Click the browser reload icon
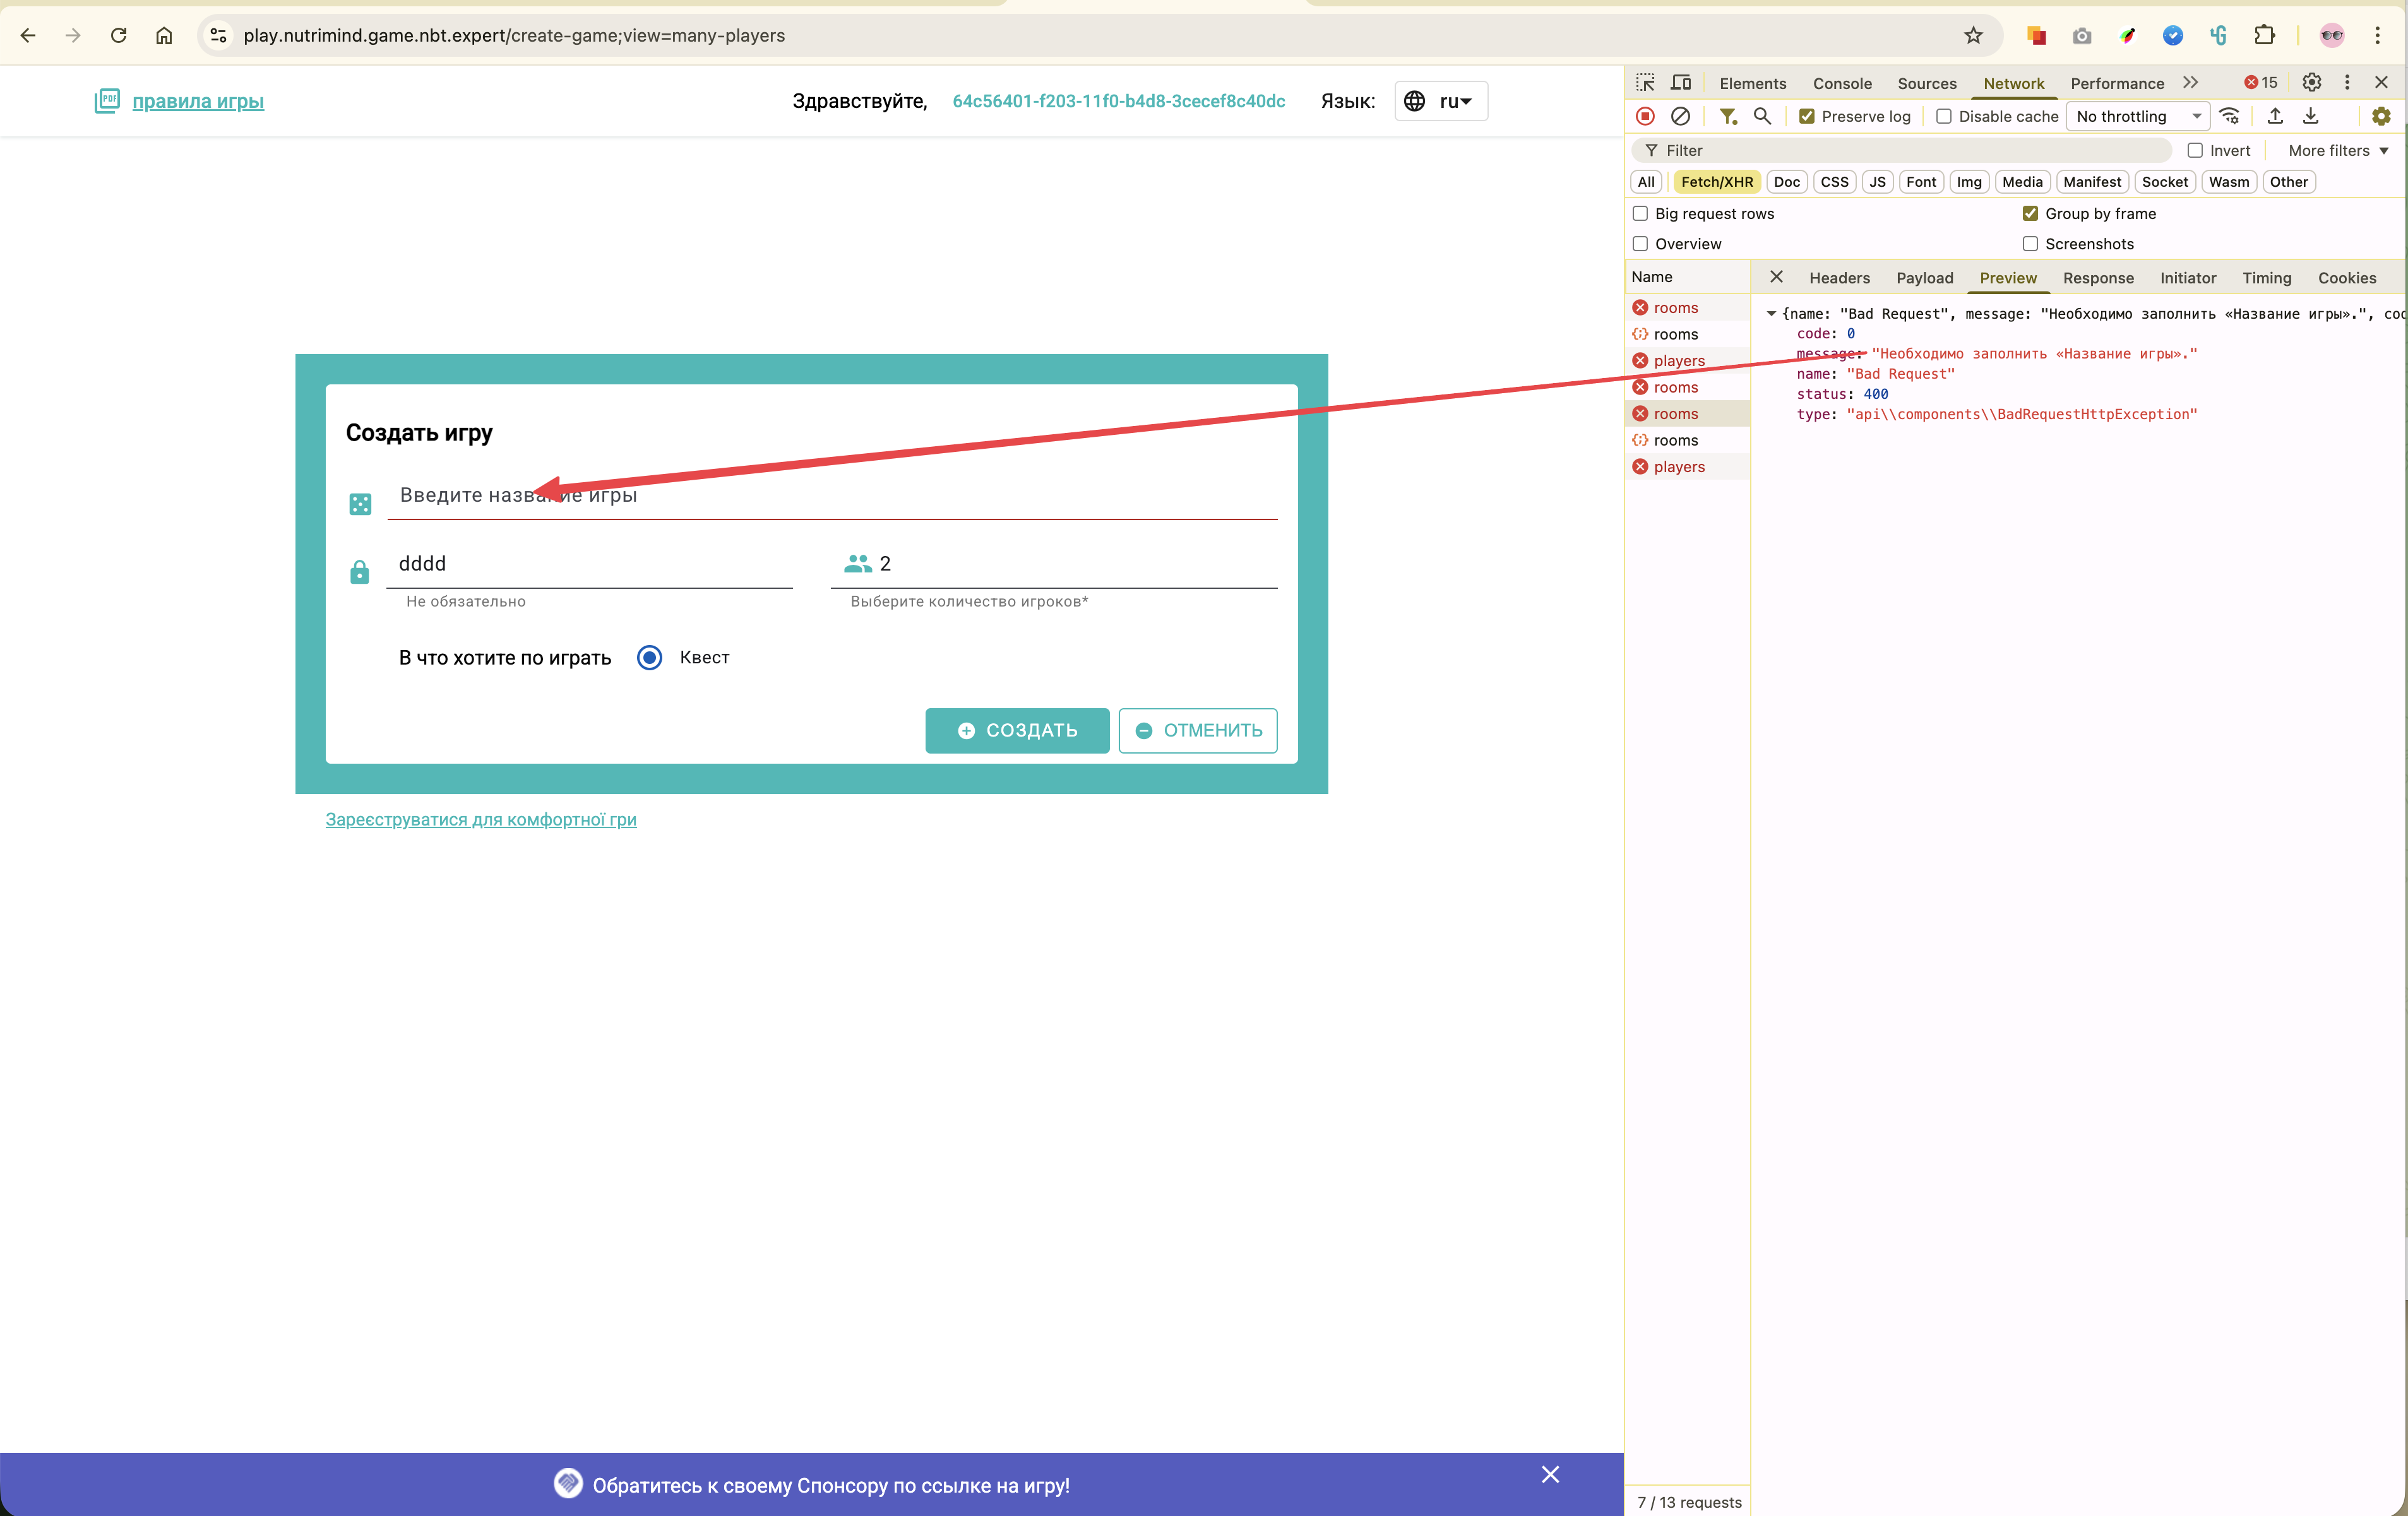This screenshot has width=2408, height=1516. (119, 36)
